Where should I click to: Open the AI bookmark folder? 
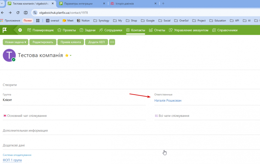(246, 21)
